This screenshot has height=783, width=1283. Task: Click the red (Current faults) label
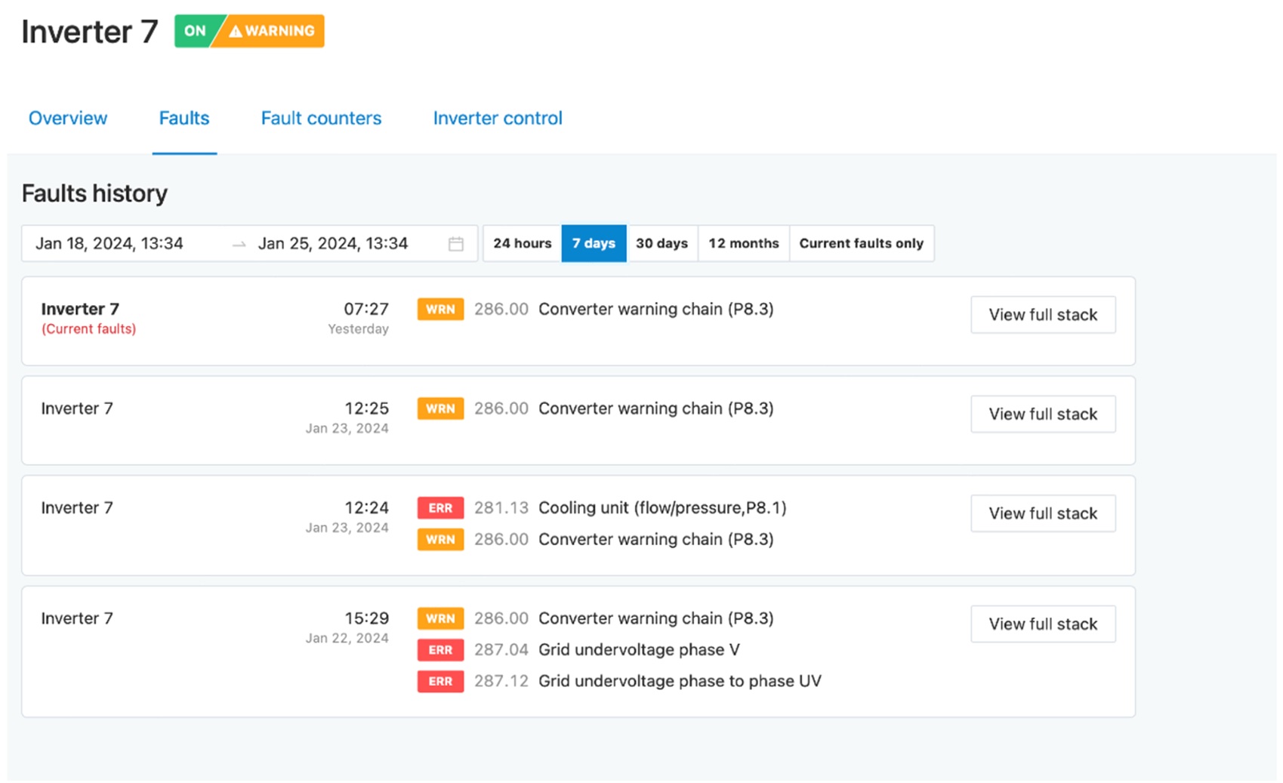[x=88, y=329]
